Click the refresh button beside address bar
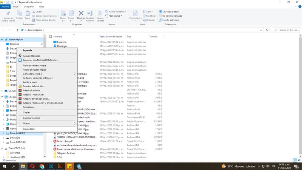The image size is (302, 170). pos(267,30)
